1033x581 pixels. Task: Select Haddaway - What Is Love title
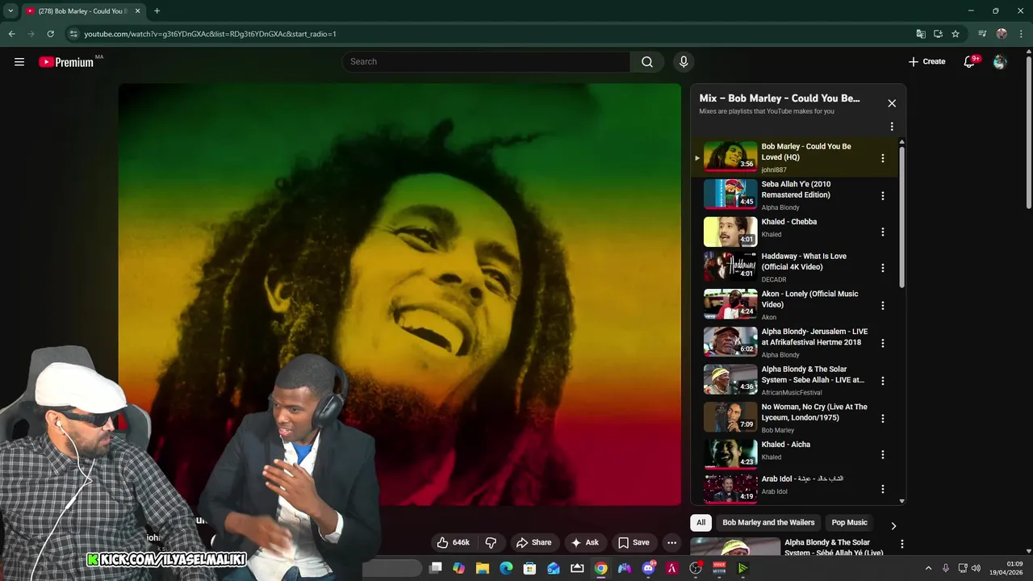coord(804,261)
